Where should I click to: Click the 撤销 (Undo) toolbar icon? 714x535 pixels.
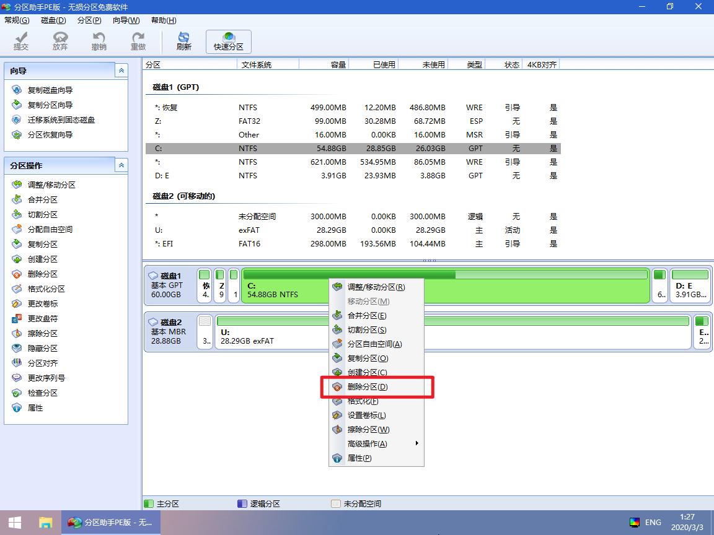99,40
